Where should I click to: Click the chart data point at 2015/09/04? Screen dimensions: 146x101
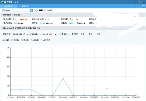pos(21,90)
